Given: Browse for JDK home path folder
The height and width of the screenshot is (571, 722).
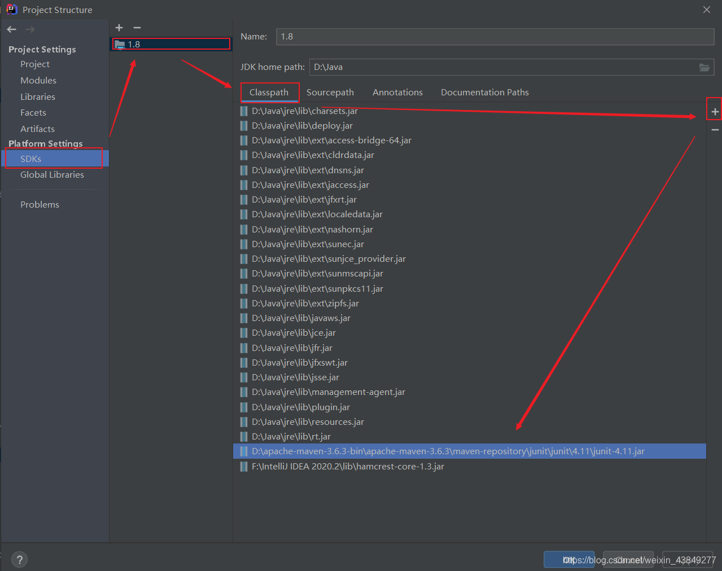Looking at the screenshot, I should 705,67.
